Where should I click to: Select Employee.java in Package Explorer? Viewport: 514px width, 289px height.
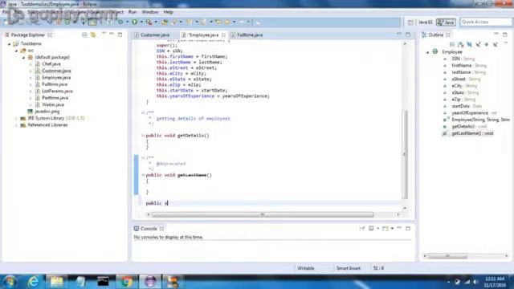pyautogui.click(x=56, y=78)
